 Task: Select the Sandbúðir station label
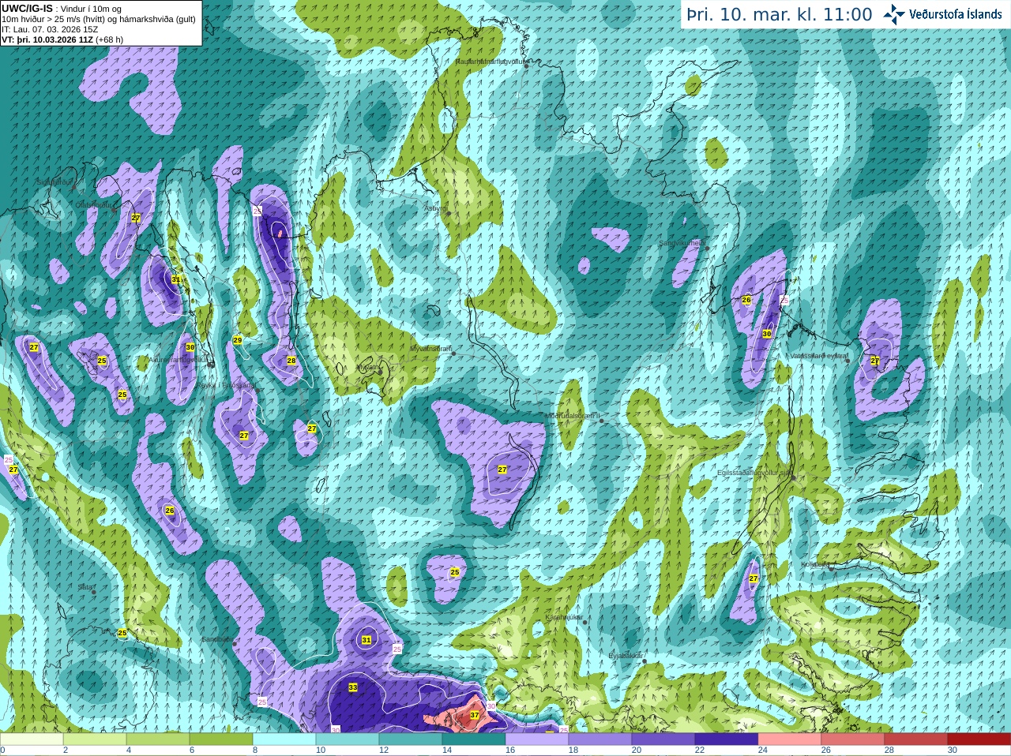click(217, 639)
